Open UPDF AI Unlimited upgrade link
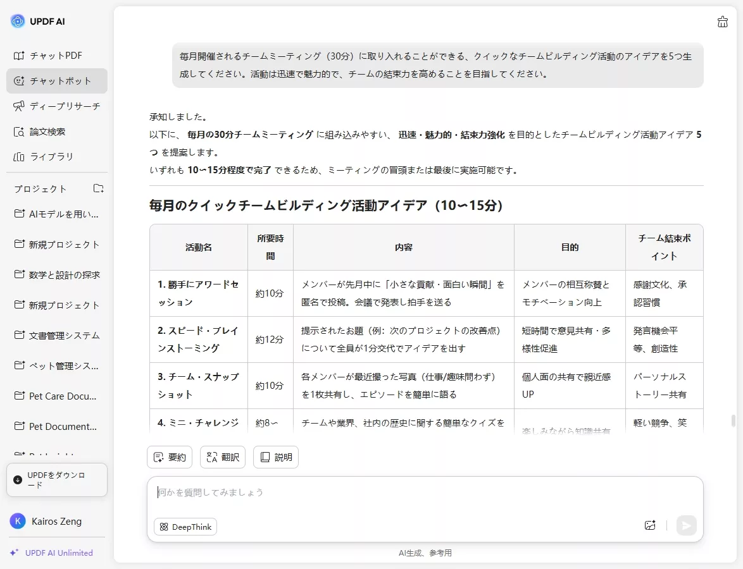The height and width of the screenshot is (569, 743). point(52,552)
